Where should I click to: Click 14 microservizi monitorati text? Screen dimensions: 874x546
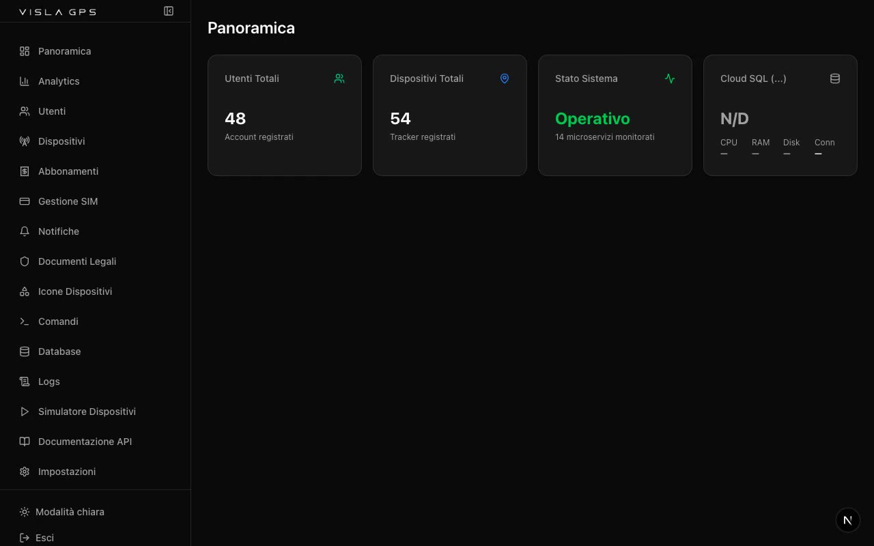(x=605, y=137)
